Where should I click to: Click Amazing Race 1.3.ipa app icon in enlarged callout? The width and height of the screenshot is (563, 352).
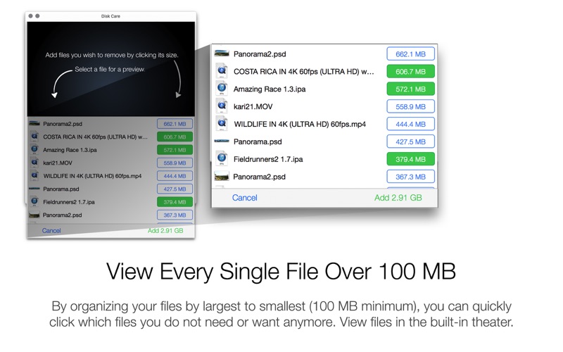pyautogui.click(x=222, y=89)
